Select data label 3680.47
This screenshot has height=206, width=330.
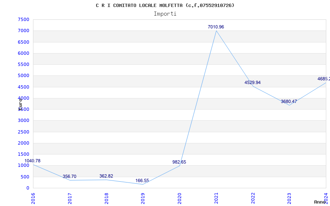[289, 101]
